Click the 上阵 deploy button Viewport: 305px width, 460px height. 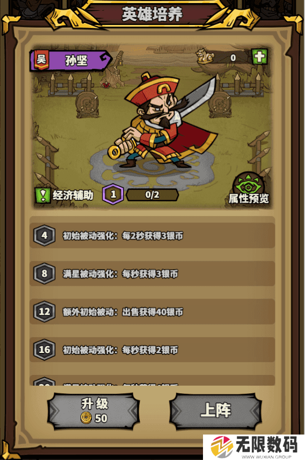pos(216,411)
